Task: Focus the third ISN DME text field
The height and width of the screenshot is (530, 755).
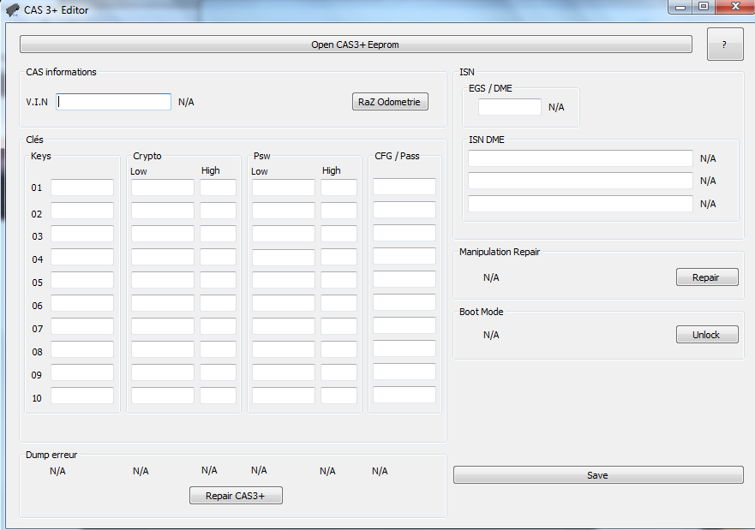Action: [580, 204]
